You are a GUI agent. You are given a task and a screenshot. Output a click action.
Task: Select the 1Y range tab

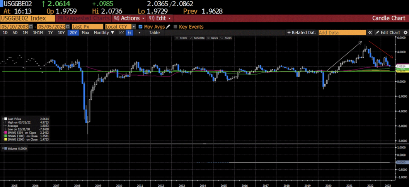(x=50, y=32)
